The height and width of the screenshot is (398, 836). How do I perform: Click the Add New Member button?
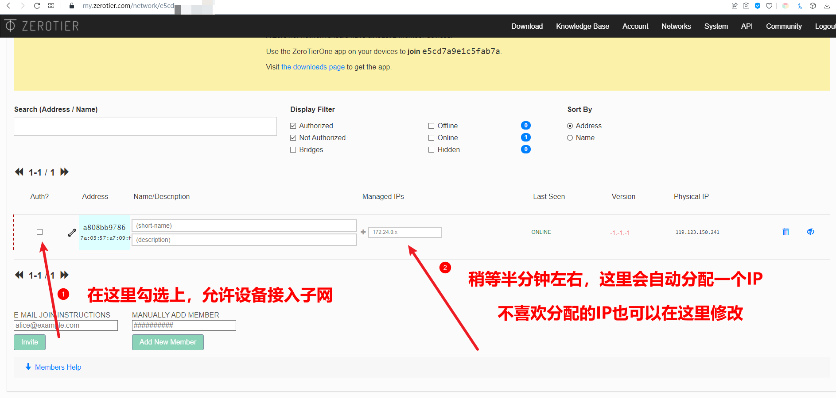click(x=168, y=342)
